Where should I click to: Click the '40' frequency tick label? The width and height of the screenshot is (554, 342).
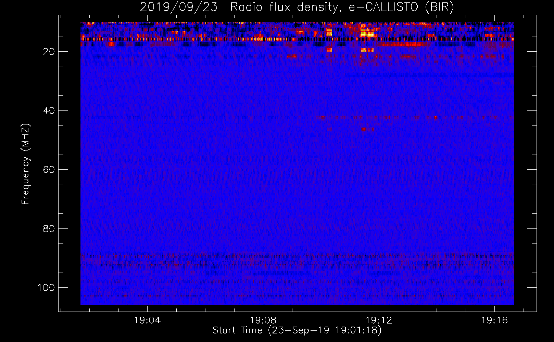tap(49, 111)
